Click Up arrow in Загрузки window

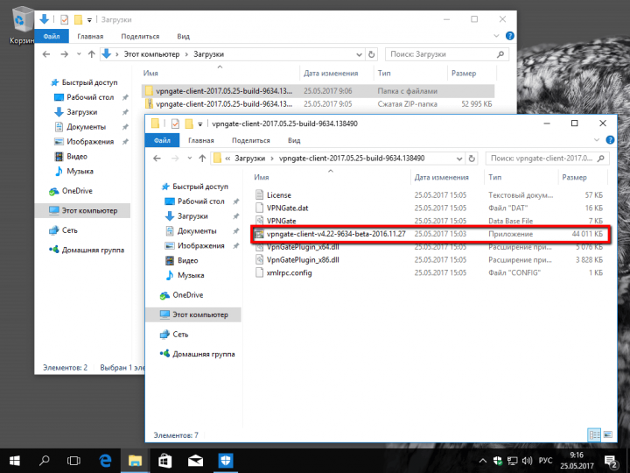tap(92, 54)
